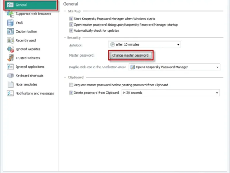230x173 pixels.
Task: Disable Automatically check for updates
Action: tap(71, 31)
